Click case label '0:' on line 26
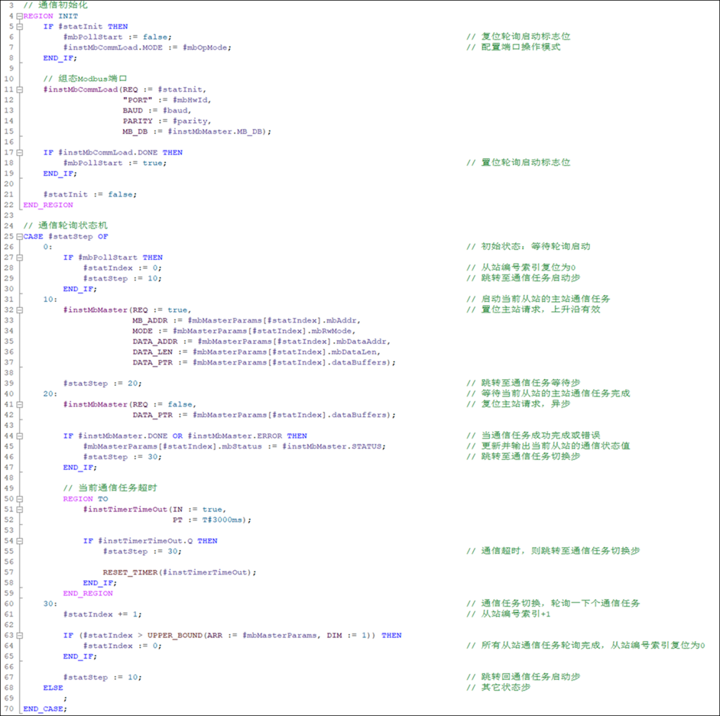 (48, 246)
